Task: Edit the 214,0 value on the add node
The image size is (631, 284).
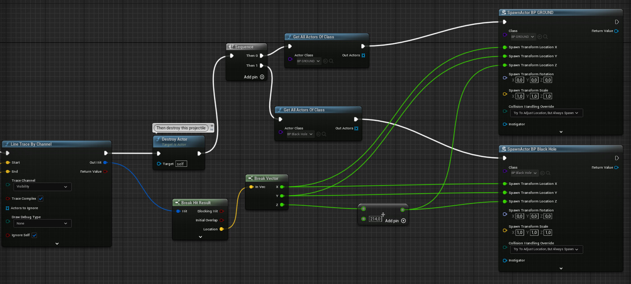Action: point(375,219)
